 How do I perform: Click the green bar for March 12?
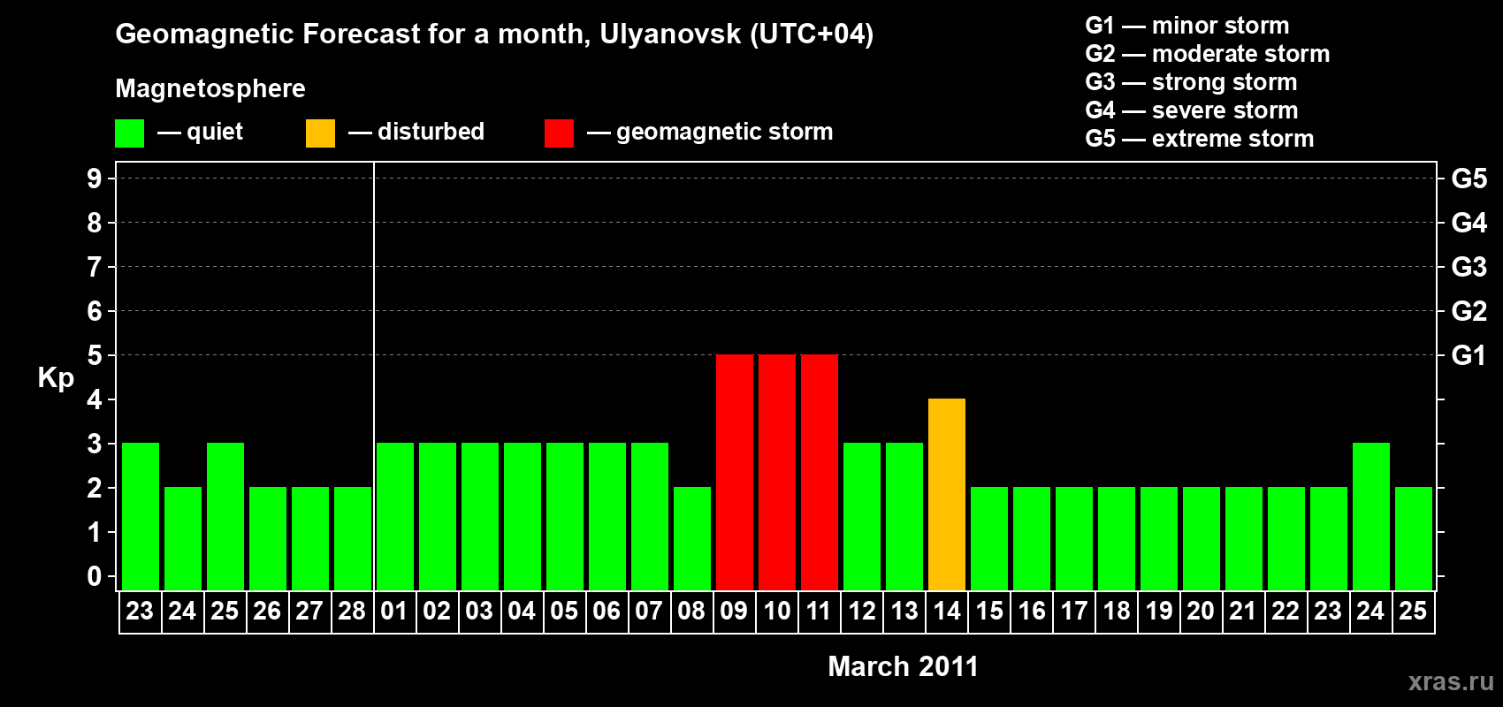click(x=862, y=516)
